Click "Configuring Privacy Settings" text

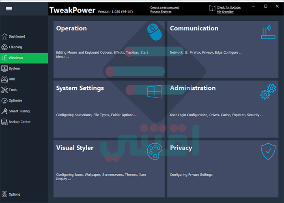coord(191,175)
